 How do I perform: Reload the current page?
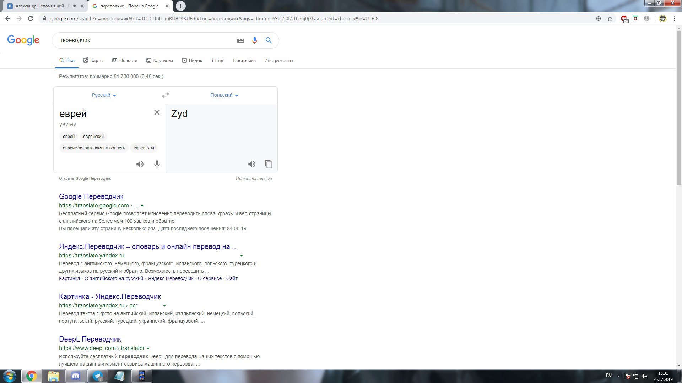(31, 18)
